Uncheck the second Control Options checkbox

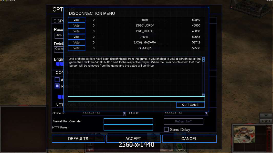pos(57,86)
